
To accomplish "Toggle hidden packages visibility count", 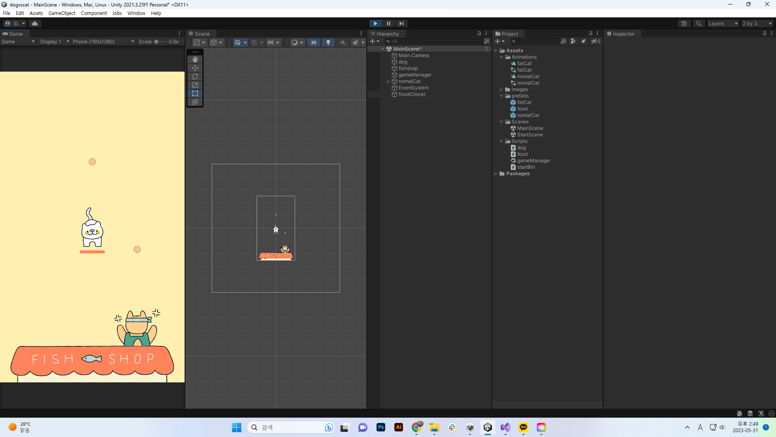I will tap(596, 41).
